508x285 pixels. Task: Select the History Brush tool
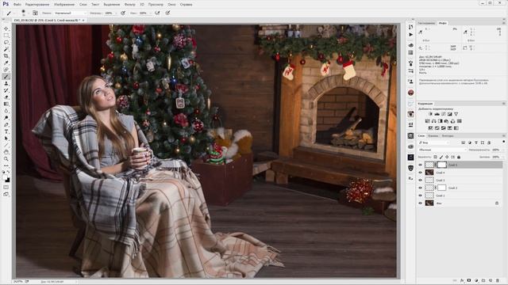click(x=6, y=90)
